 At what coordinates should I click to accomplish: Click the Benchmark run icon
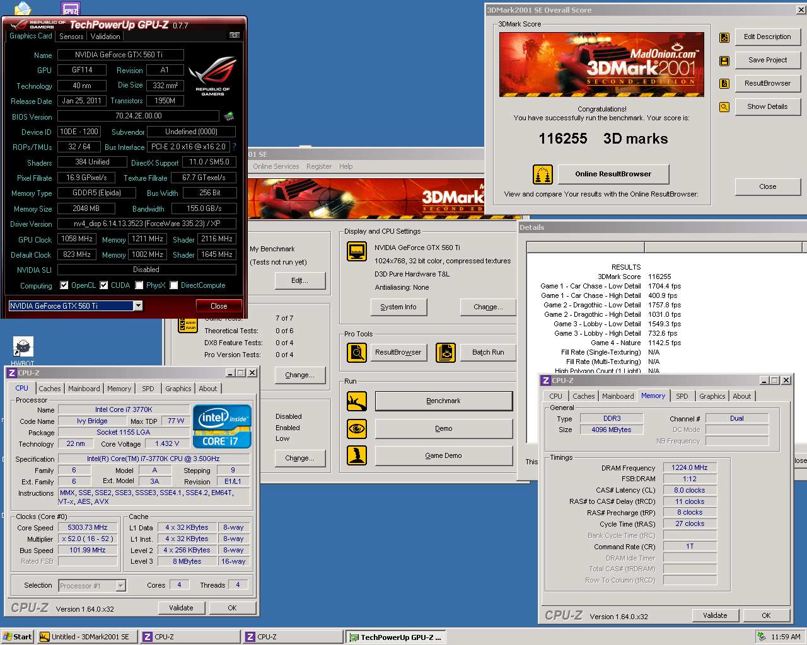[357, 401]
